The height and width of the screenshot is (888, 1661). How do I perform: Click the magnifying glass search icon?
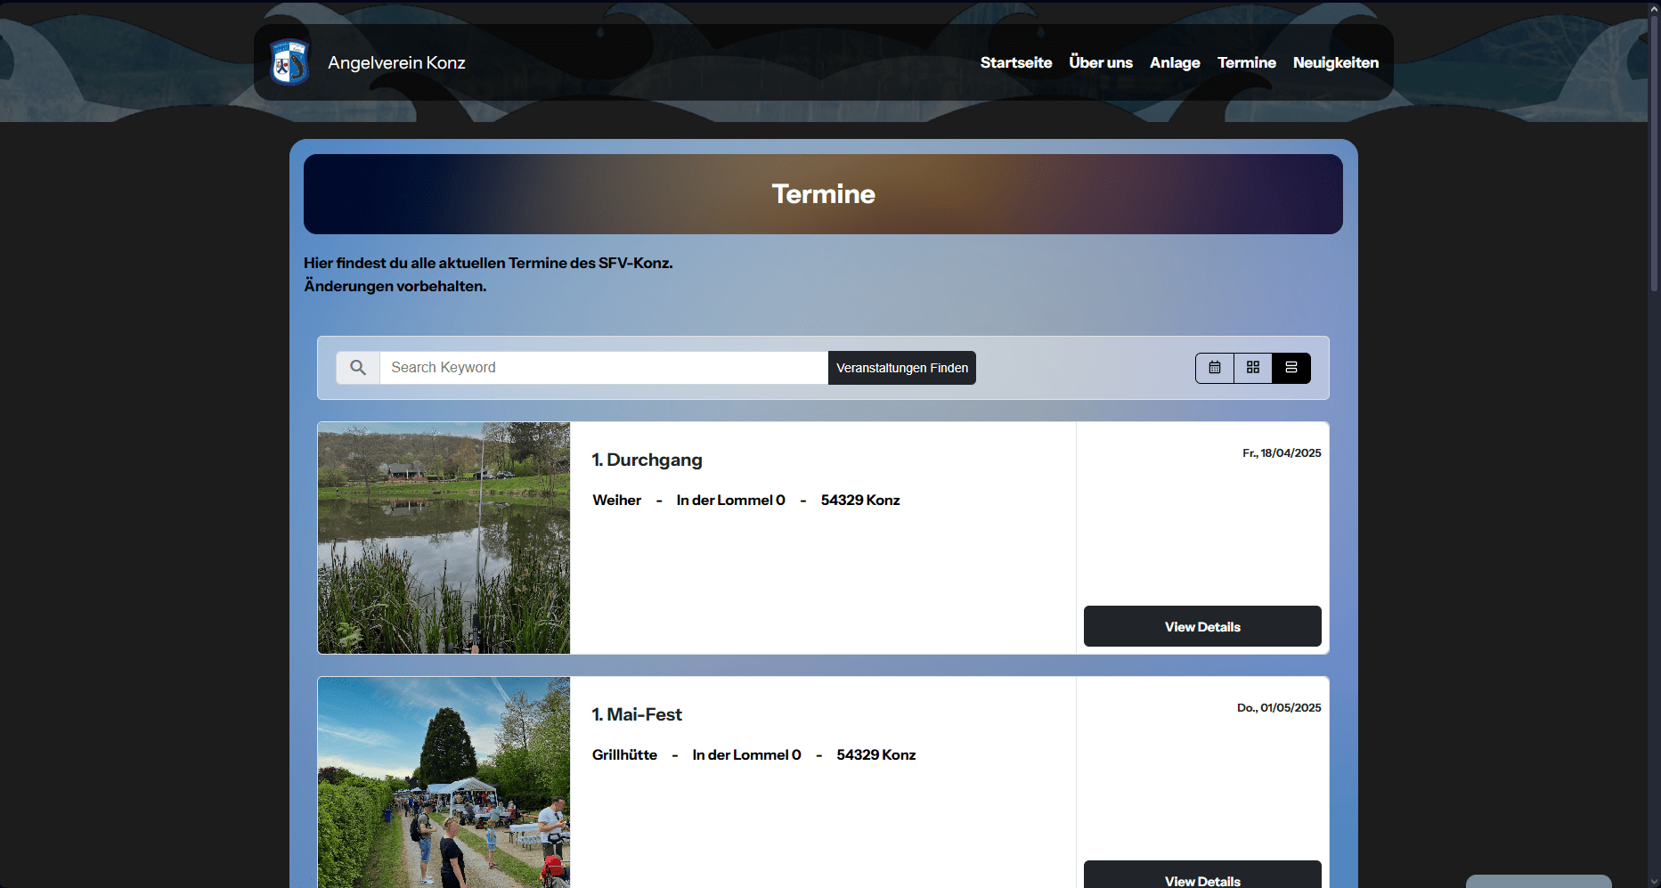click(358, 368)
